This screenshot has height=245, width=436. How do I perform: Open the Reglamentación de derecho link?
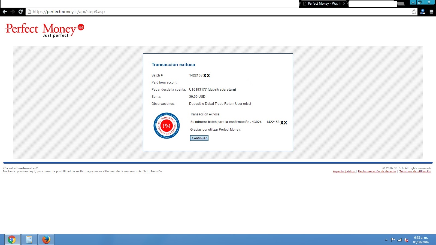(x=377, y=171)
